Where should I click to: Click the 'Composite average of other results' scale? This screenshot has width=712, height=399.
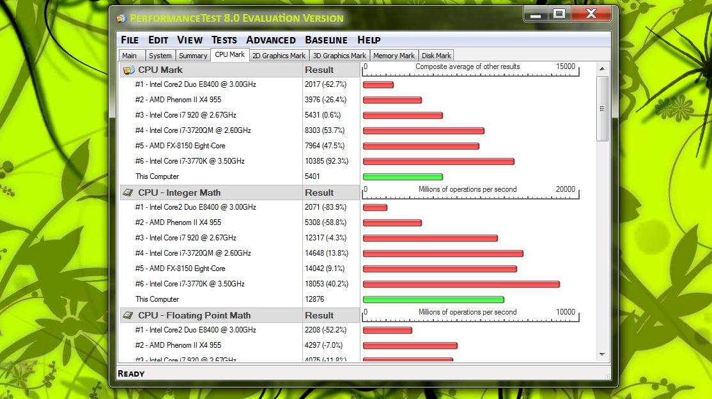(x=470, y=70)
